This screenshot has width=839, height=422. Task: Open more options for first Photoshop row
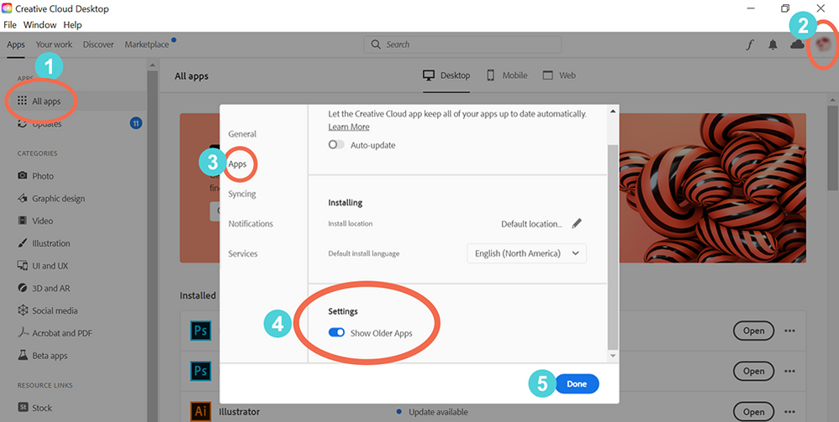pyautogui.click(x=789, y=331)
